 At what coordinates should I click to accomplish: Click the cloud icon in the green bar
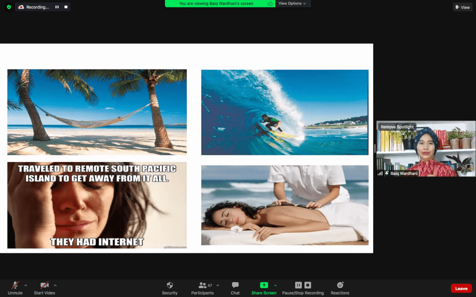[270, 4]
